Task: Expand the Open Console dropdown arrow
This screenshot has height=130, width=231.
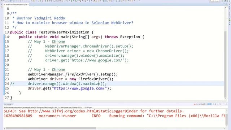Action: [x=222, y=104]
